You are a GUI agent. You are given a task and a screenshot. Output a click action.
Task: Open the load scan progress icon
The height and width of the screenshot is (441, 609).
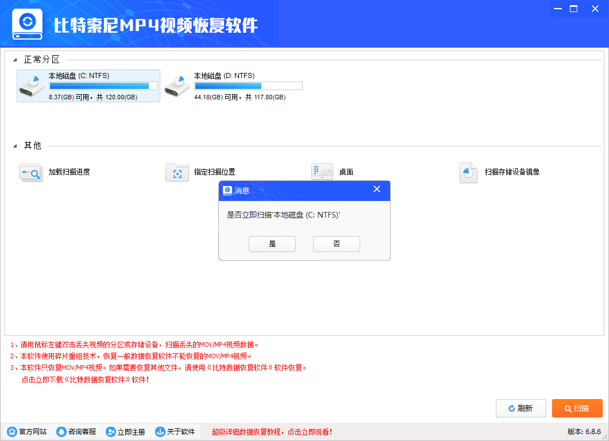pos(31,173)
